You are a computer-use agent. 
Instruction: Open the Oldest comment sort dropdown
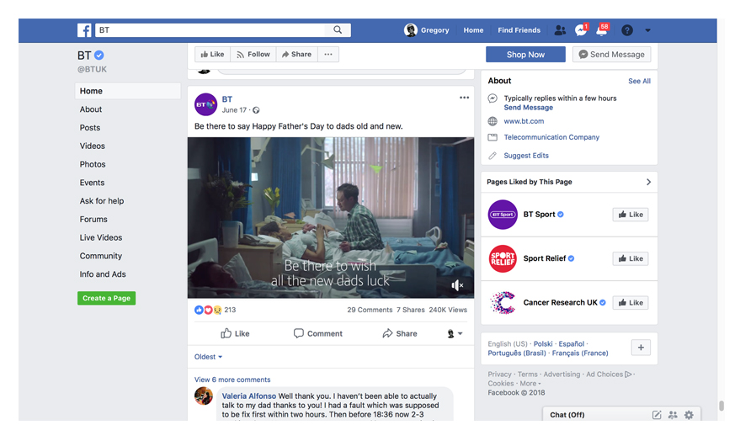tap(208, 357)
